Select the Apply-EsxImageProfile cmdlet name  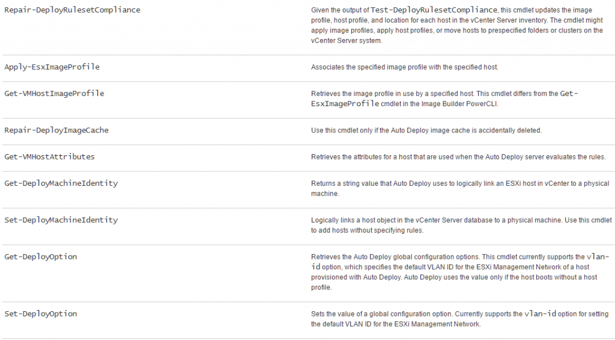[x=52, y=67]
